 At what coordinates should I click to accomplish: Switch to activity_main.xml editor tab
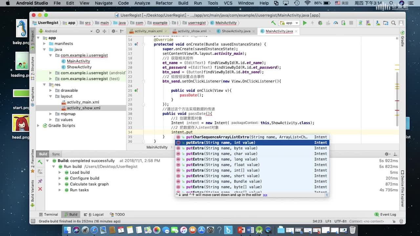(x=148, y=31)
